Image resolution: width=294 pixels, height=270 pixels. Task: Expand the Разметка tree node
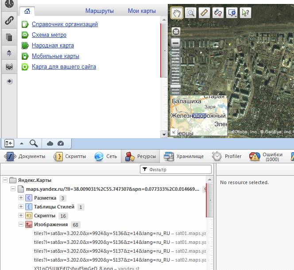click(21, 198)
